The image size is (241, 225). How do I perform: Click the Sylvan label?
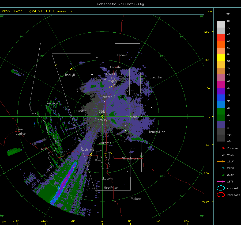click(x=103, y=79)
